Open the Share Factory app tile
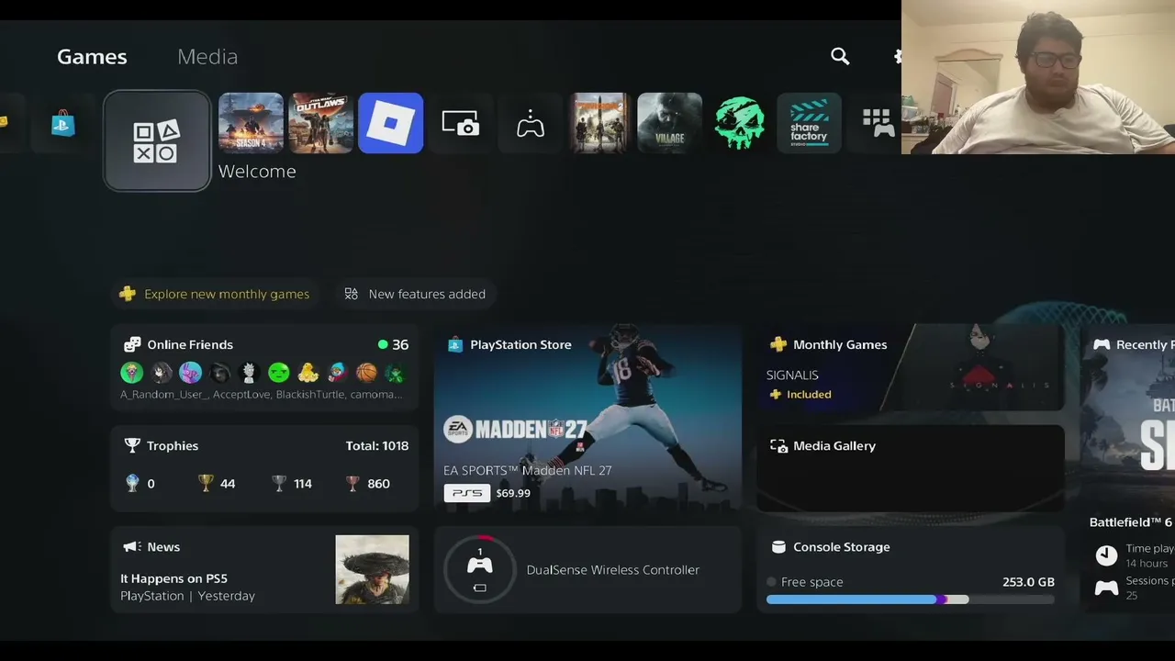Screen dimensions: 1175x661 pos(809,123)
